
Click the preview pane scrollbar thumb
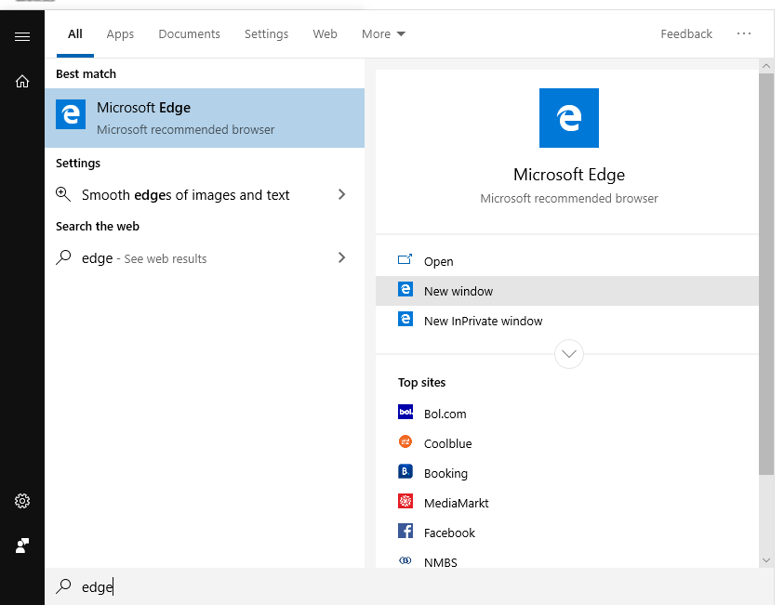point(766,274)
